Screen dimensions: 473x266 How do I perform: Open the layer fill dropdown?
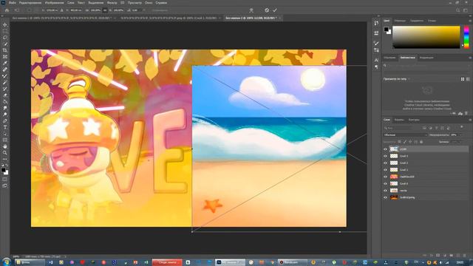[x=460, y=141]
